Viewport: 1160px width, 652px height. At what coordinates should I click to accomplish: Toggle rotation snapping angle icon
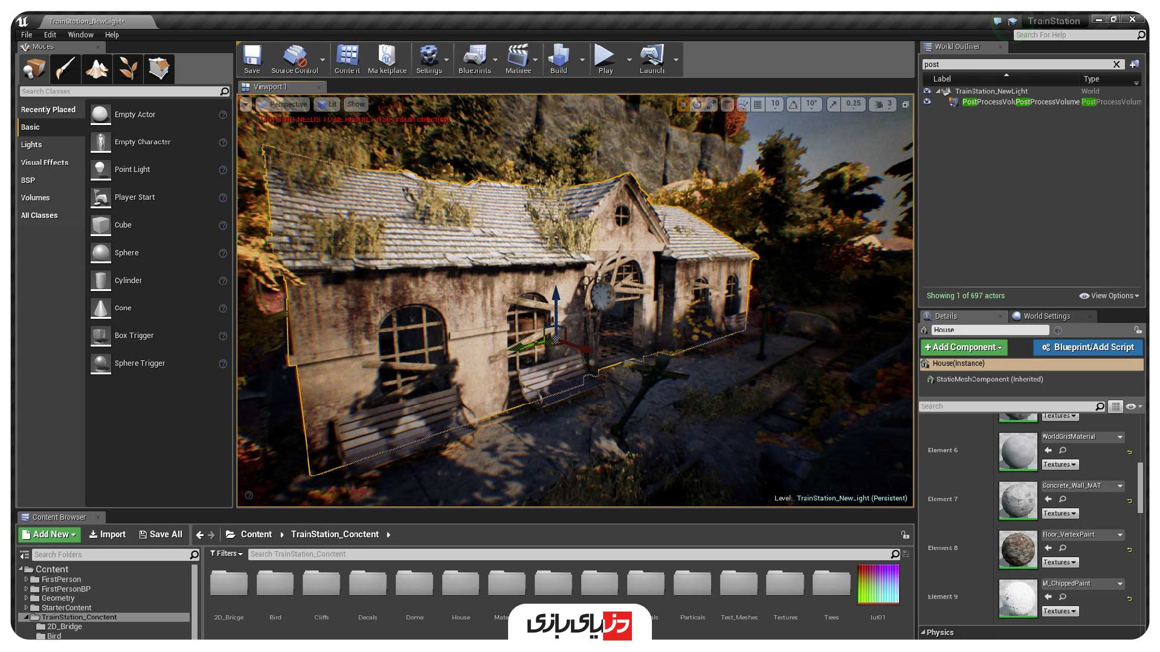pyautogui.click(x=793, y=104)
